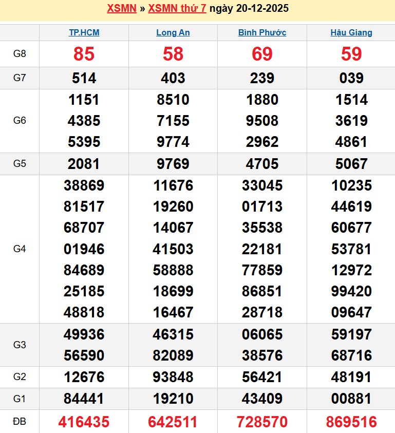Select Hậu Giang G8 number 59
Image resolution: width=395 pixels, height=433 pixels.
[x=351, y=54]
